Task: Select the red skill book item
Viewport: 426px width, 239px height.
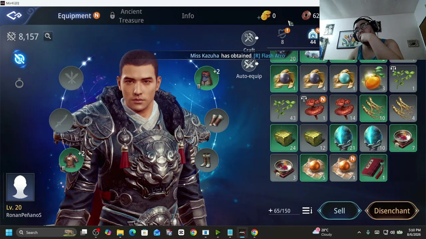Action: click(x=373, y=168)
